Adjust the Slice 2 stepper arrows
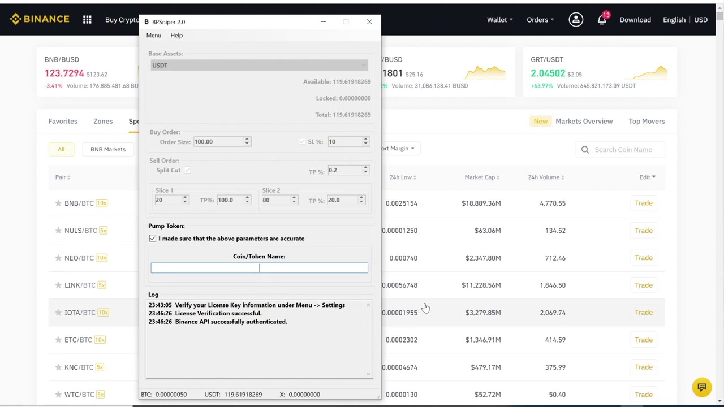The image size is (724, 407). click(x=294, y=200)
